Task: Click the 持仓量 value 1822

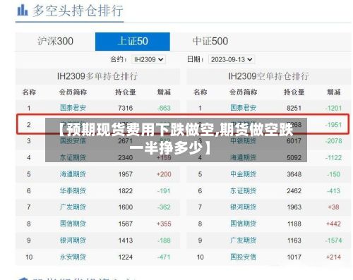Action: click(x=126, y=191)
